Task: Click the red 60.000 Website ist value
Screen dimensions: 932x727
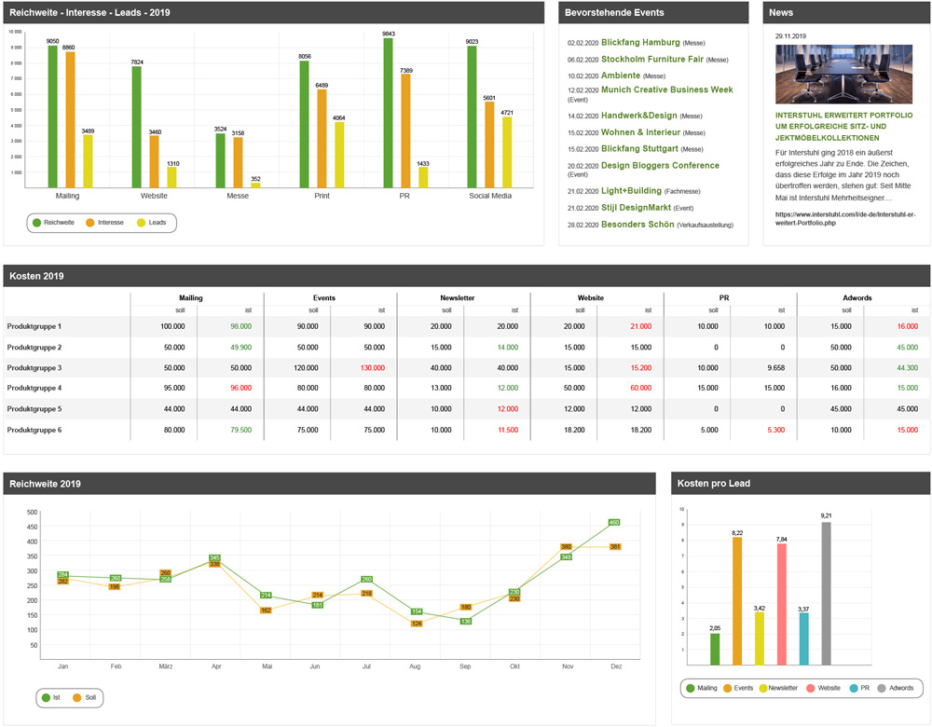Action: click(641, 388)
